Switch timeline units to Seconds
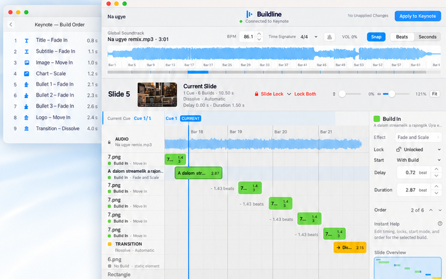This screenshot has height=279, width=446. click(427, 37)
